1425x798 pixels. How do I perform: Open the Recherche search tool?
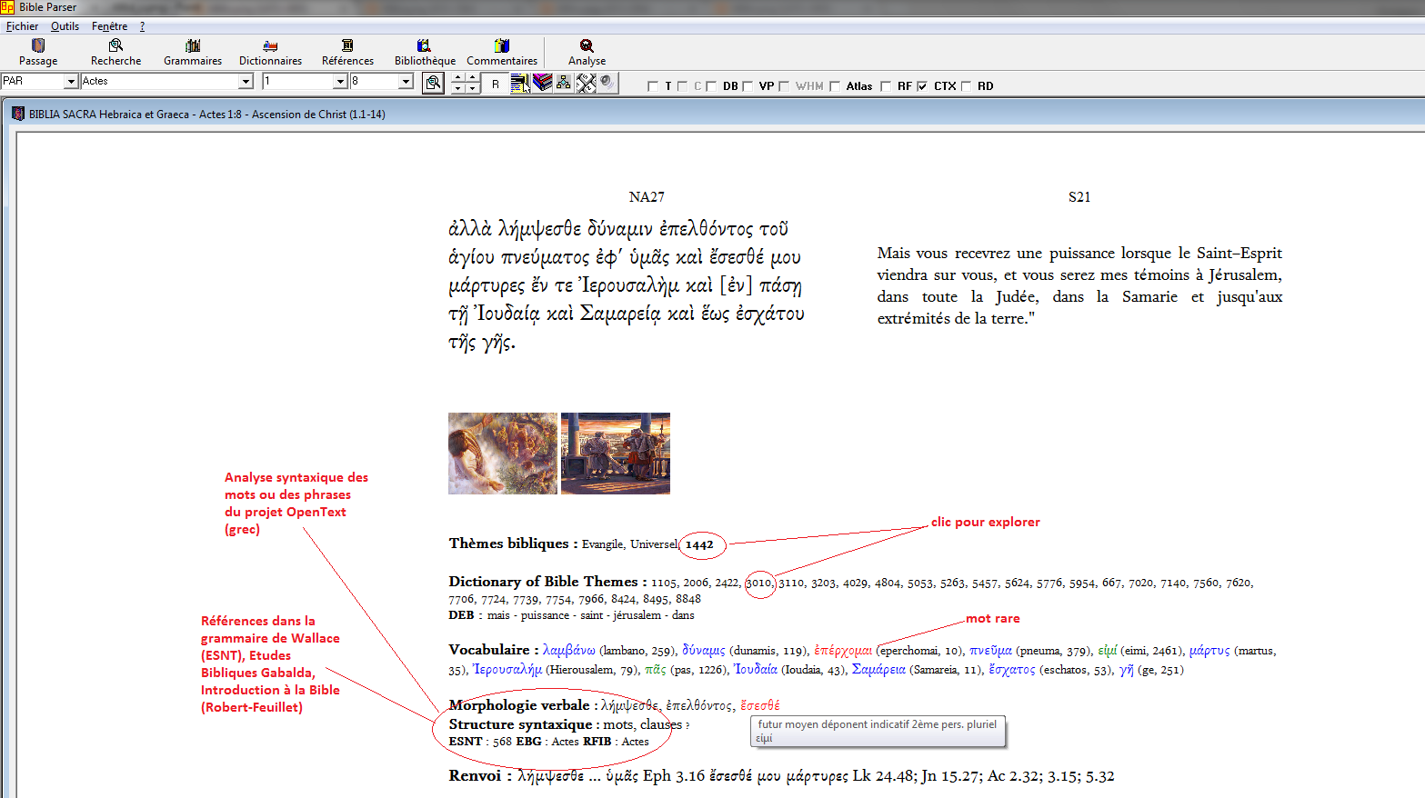tap(115, 53)
